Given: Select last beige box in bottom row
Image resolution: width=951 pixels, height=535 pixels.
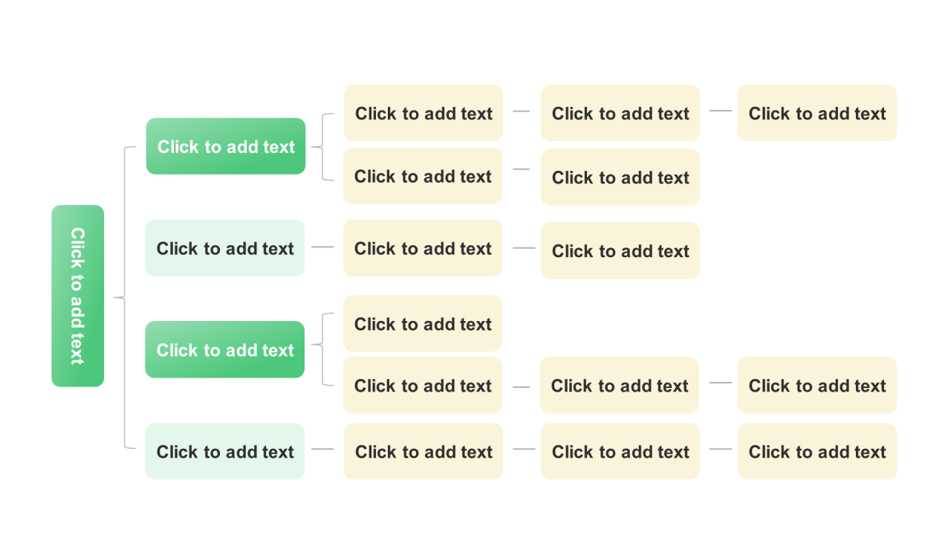Looking at the screenshot, I should pos(817,451).
